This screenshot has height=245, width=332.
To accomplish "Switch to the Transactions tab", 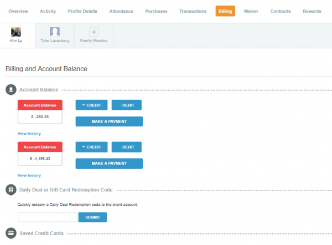I will pyautogui.click(x=193, y=11).
